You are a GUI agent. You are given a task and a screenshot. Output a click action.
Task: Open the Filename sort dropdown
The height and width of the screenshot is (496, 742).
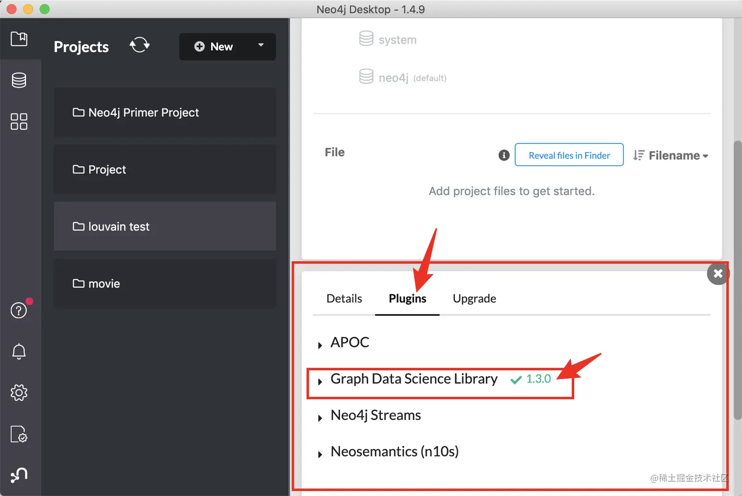coord(671,156)
